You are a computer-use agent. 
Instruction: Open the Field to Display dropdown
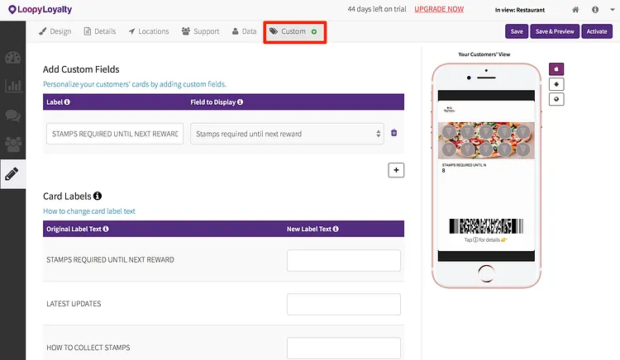point(287,134)
